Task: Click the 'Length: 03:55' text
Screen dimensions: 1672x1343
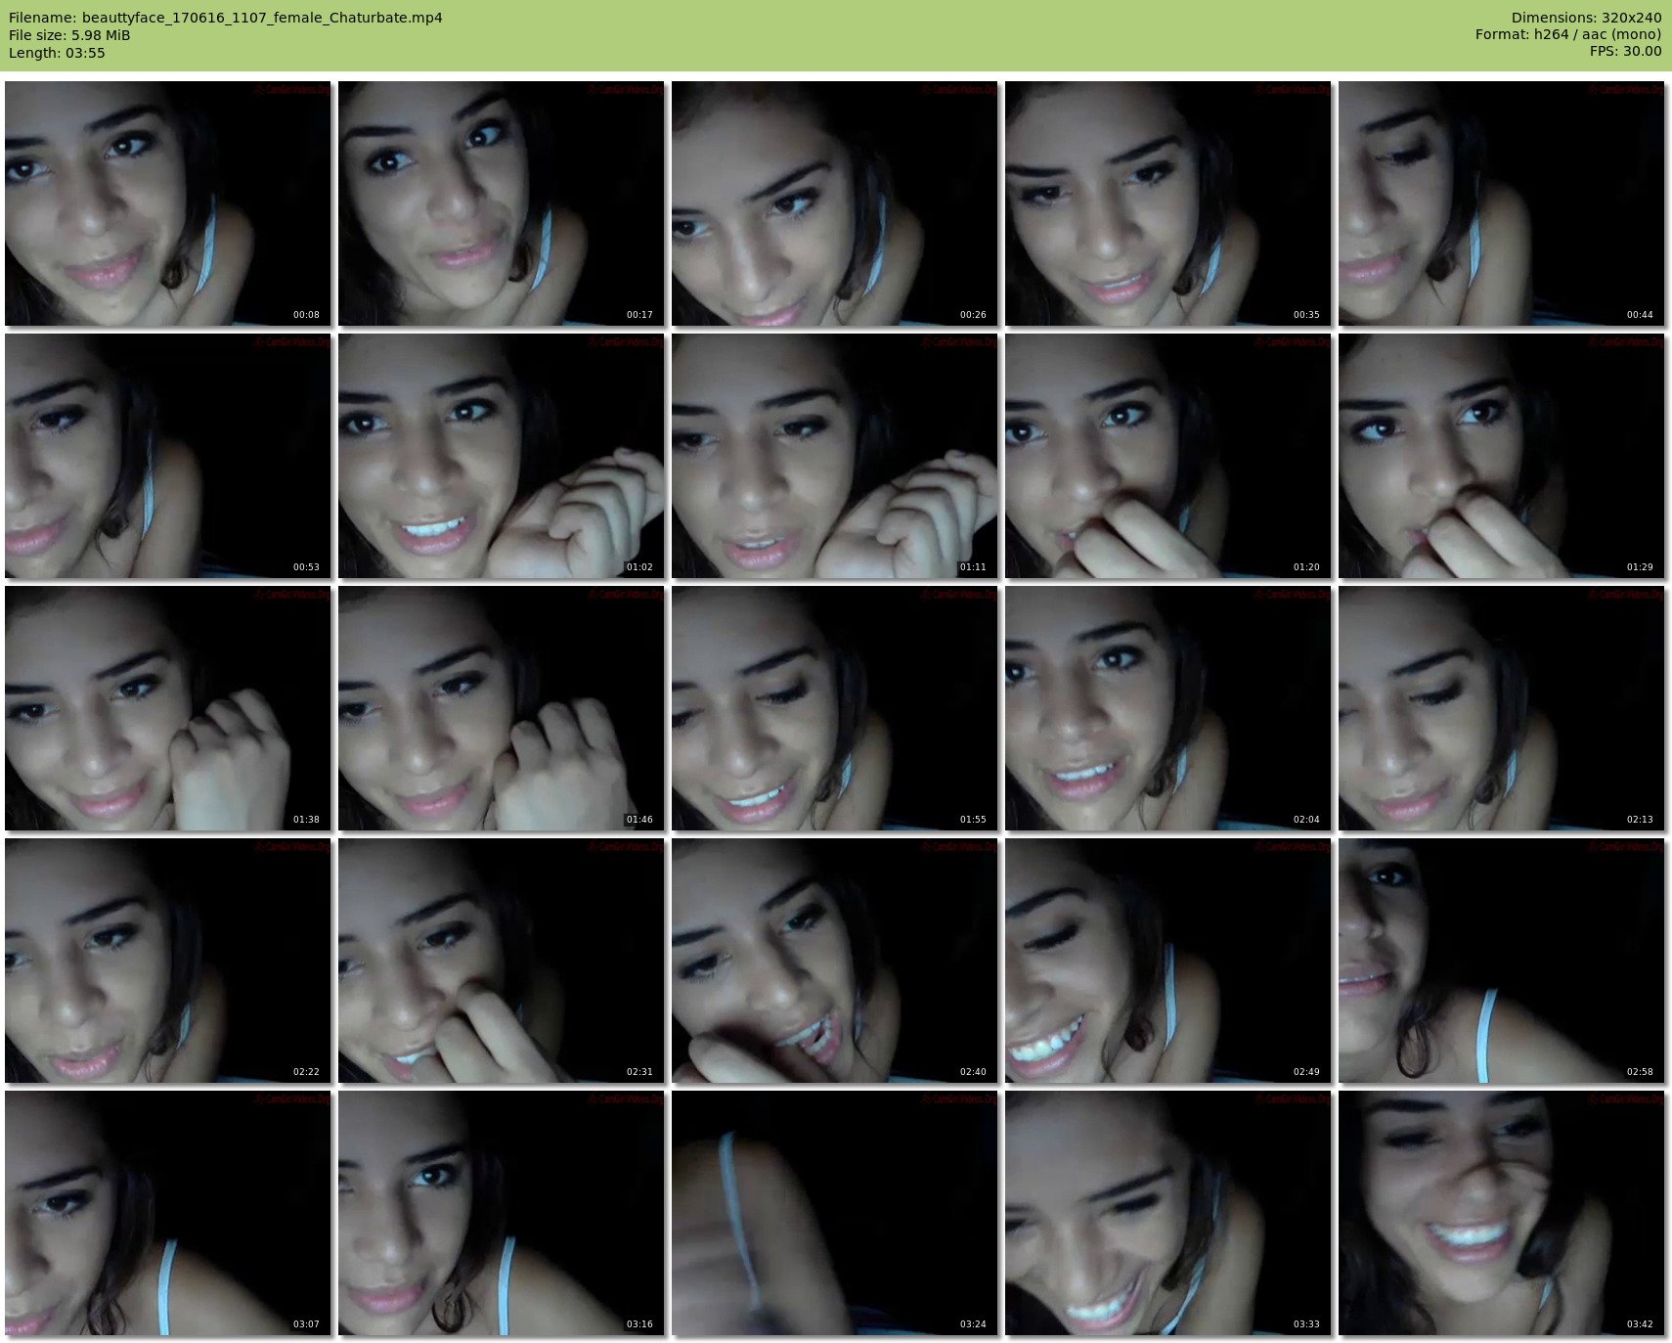Action: (57, 53)
